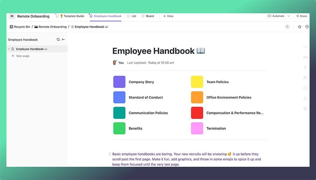Click the export upload icon on right rail
The width and height of the screenshot is (316, 180).
pos(305,98)
